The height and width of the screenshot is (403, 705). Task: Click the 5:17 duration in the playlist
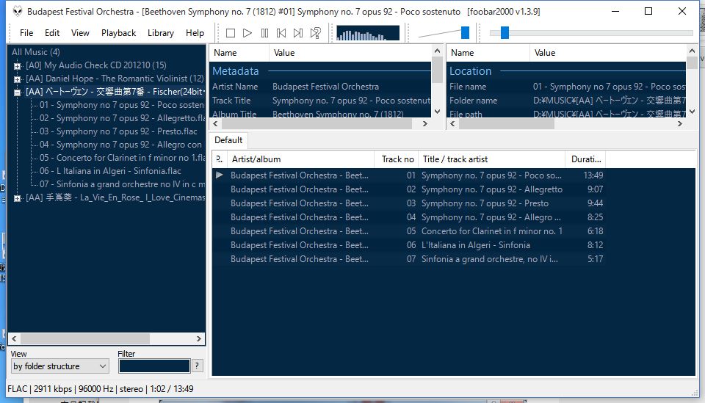(x=595, y=259)
